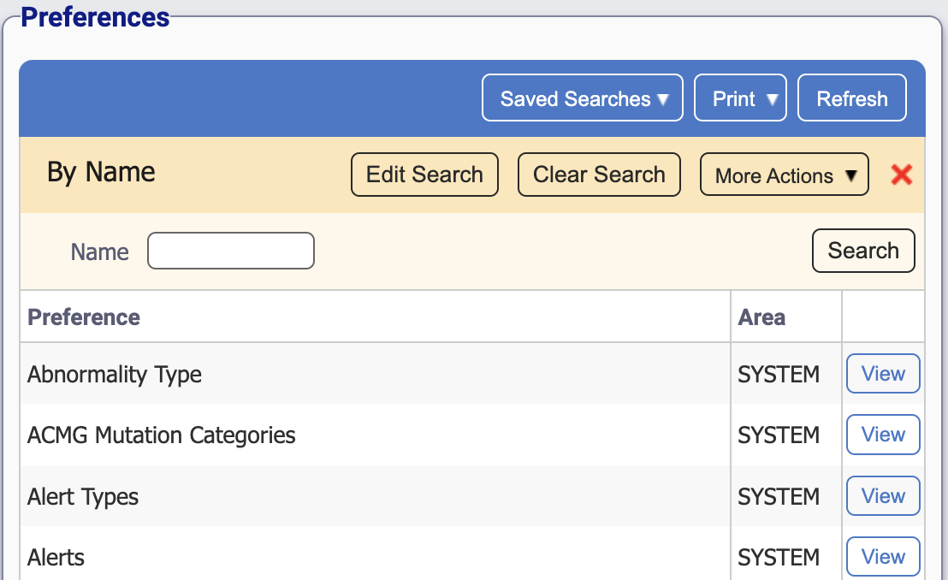Image resolution: width=948 pixels, height=580 pixels.
Task: Click Edit Search
Action: [x=424, y=175]
